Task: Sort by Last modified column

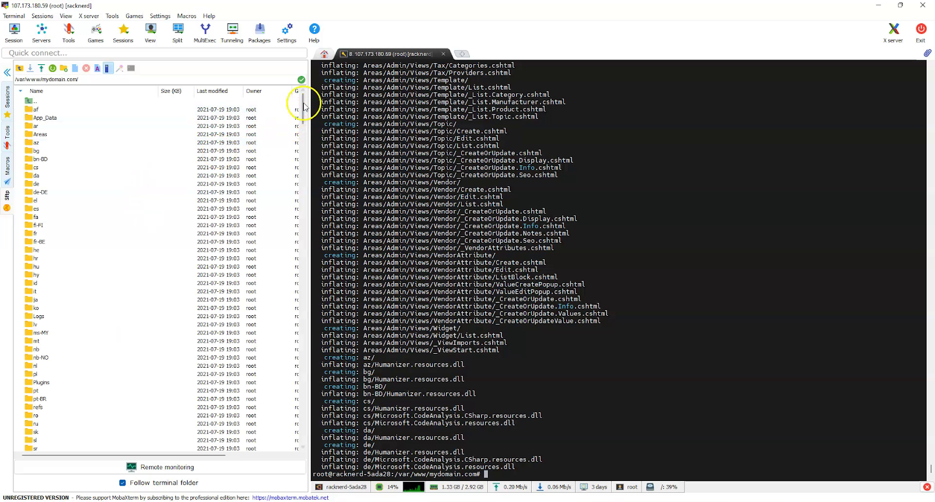Action: click(x=217, y=91)
